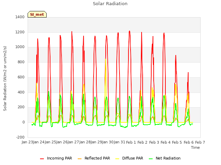The width and height of the screenshot is (221, 165).
Task: Click the 800 y-axis tick label
Action: (21, 62)
